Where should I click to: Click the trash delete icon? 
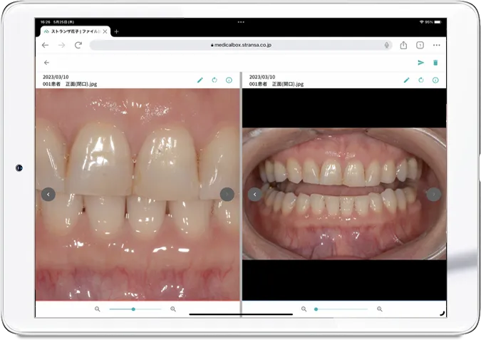(435, 63)
